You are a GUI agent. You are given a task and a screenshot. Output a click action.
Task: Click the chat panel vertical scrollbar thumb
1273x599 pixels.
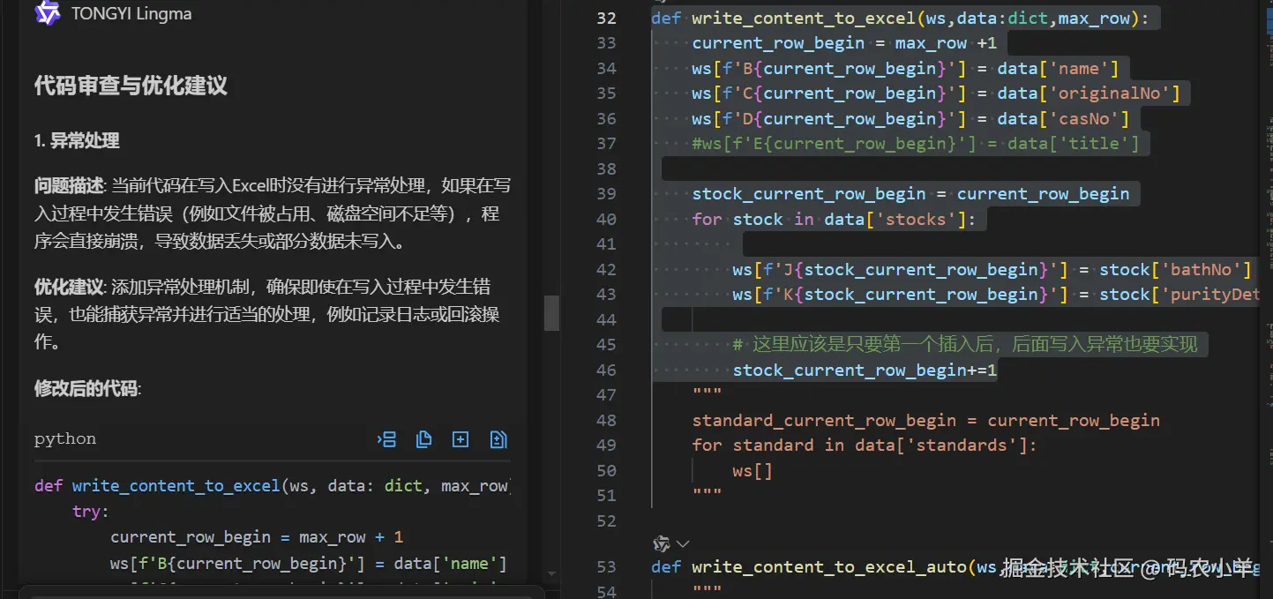[551, 313]
